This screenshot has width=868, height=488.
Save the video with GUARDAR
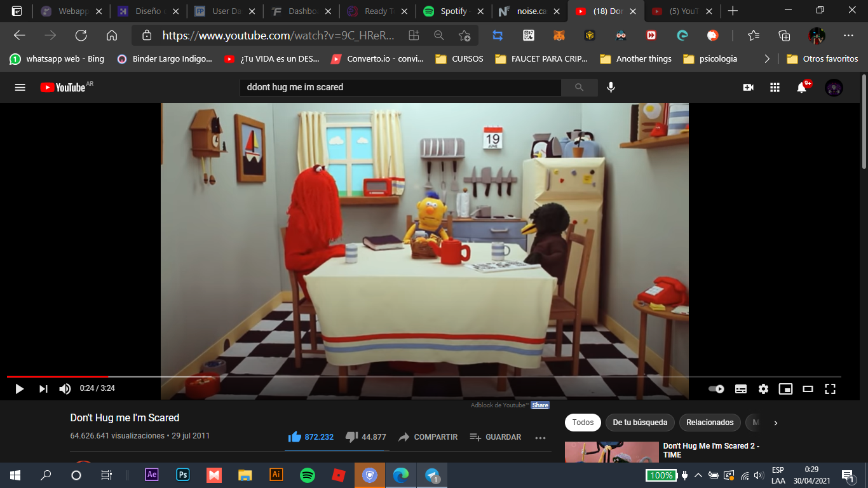pos(495,437)
